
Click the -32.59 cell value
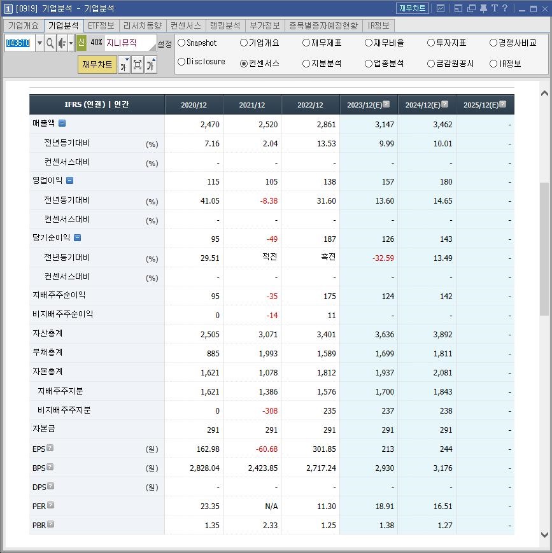click(x=383, y=258)
